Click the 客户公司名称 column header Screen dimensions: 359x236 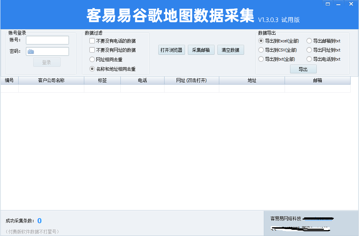(x=51, y=80)
